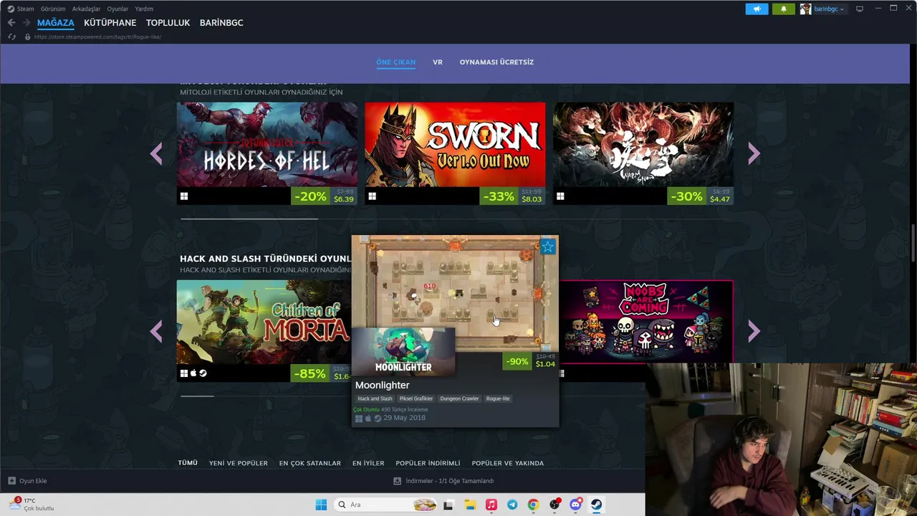Open the Noobs Are Coming game card

click(x=646, y=322)
